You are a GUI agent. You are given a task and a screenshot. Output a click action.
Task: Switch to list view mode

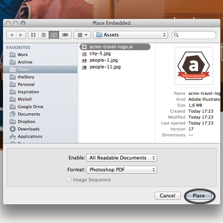[43, 35]
